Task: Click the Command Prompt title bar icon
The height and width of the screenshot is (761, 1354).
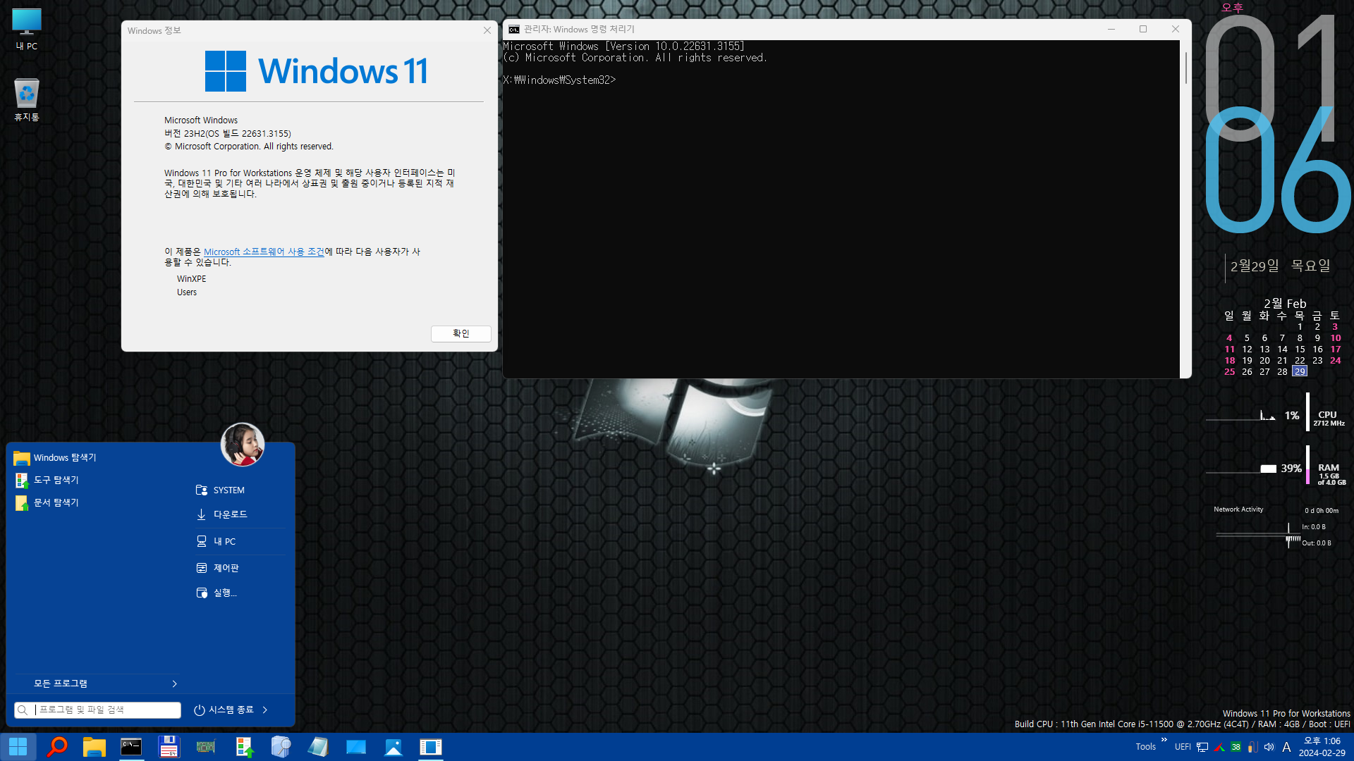Action: (x=514, y=29)
